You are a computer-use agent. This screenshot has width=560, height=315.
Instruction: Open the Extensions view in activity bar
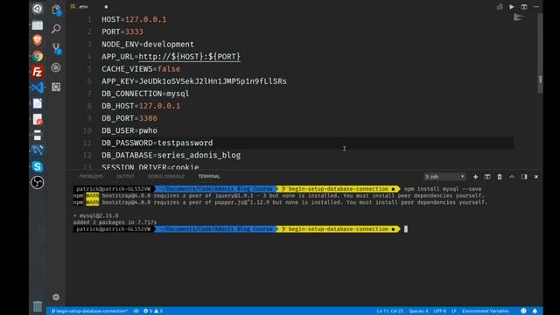coord(56,87)
